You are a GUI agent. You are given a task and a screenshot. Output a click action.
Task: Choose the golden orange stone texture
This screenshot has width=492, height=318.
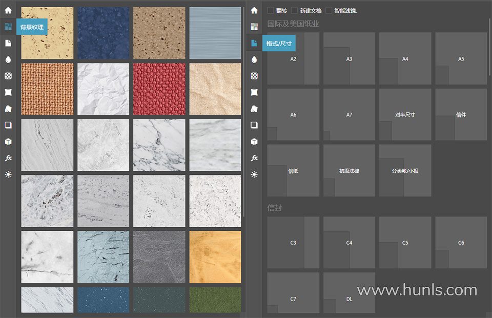(x=215, y=257)
